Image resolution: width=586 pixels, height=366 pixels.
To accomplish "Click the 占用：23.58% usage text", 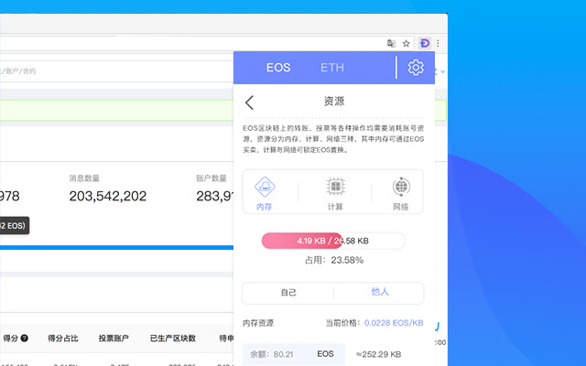I will 333,260.
